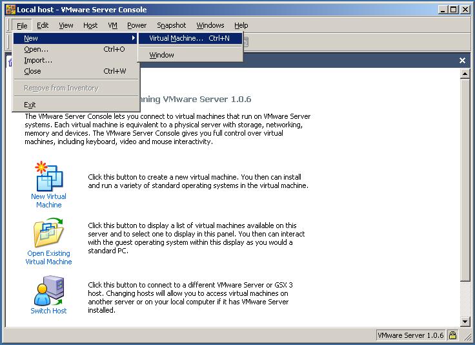Open the VM menu
Screen dimensions: 475x345
[x=113, y=25]
